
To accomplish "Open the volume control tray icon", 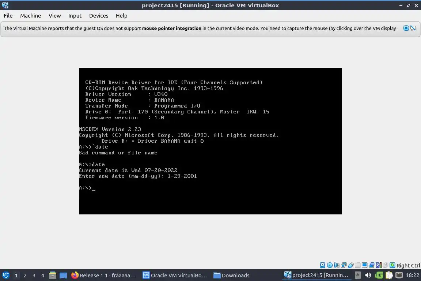I will click(x=368, y=275).
